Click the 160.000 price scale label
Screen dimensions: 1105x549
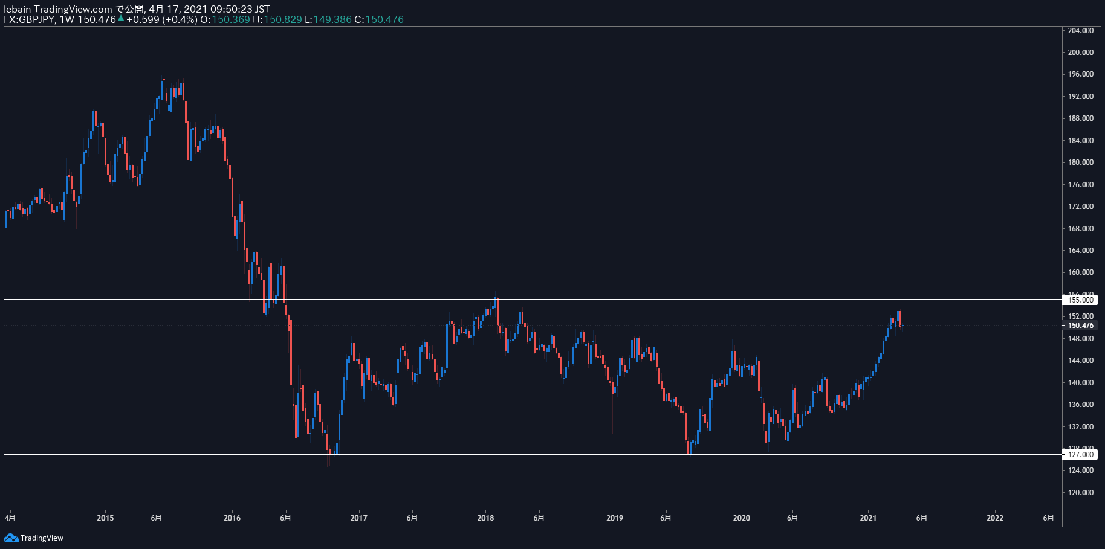(1081, 272)
